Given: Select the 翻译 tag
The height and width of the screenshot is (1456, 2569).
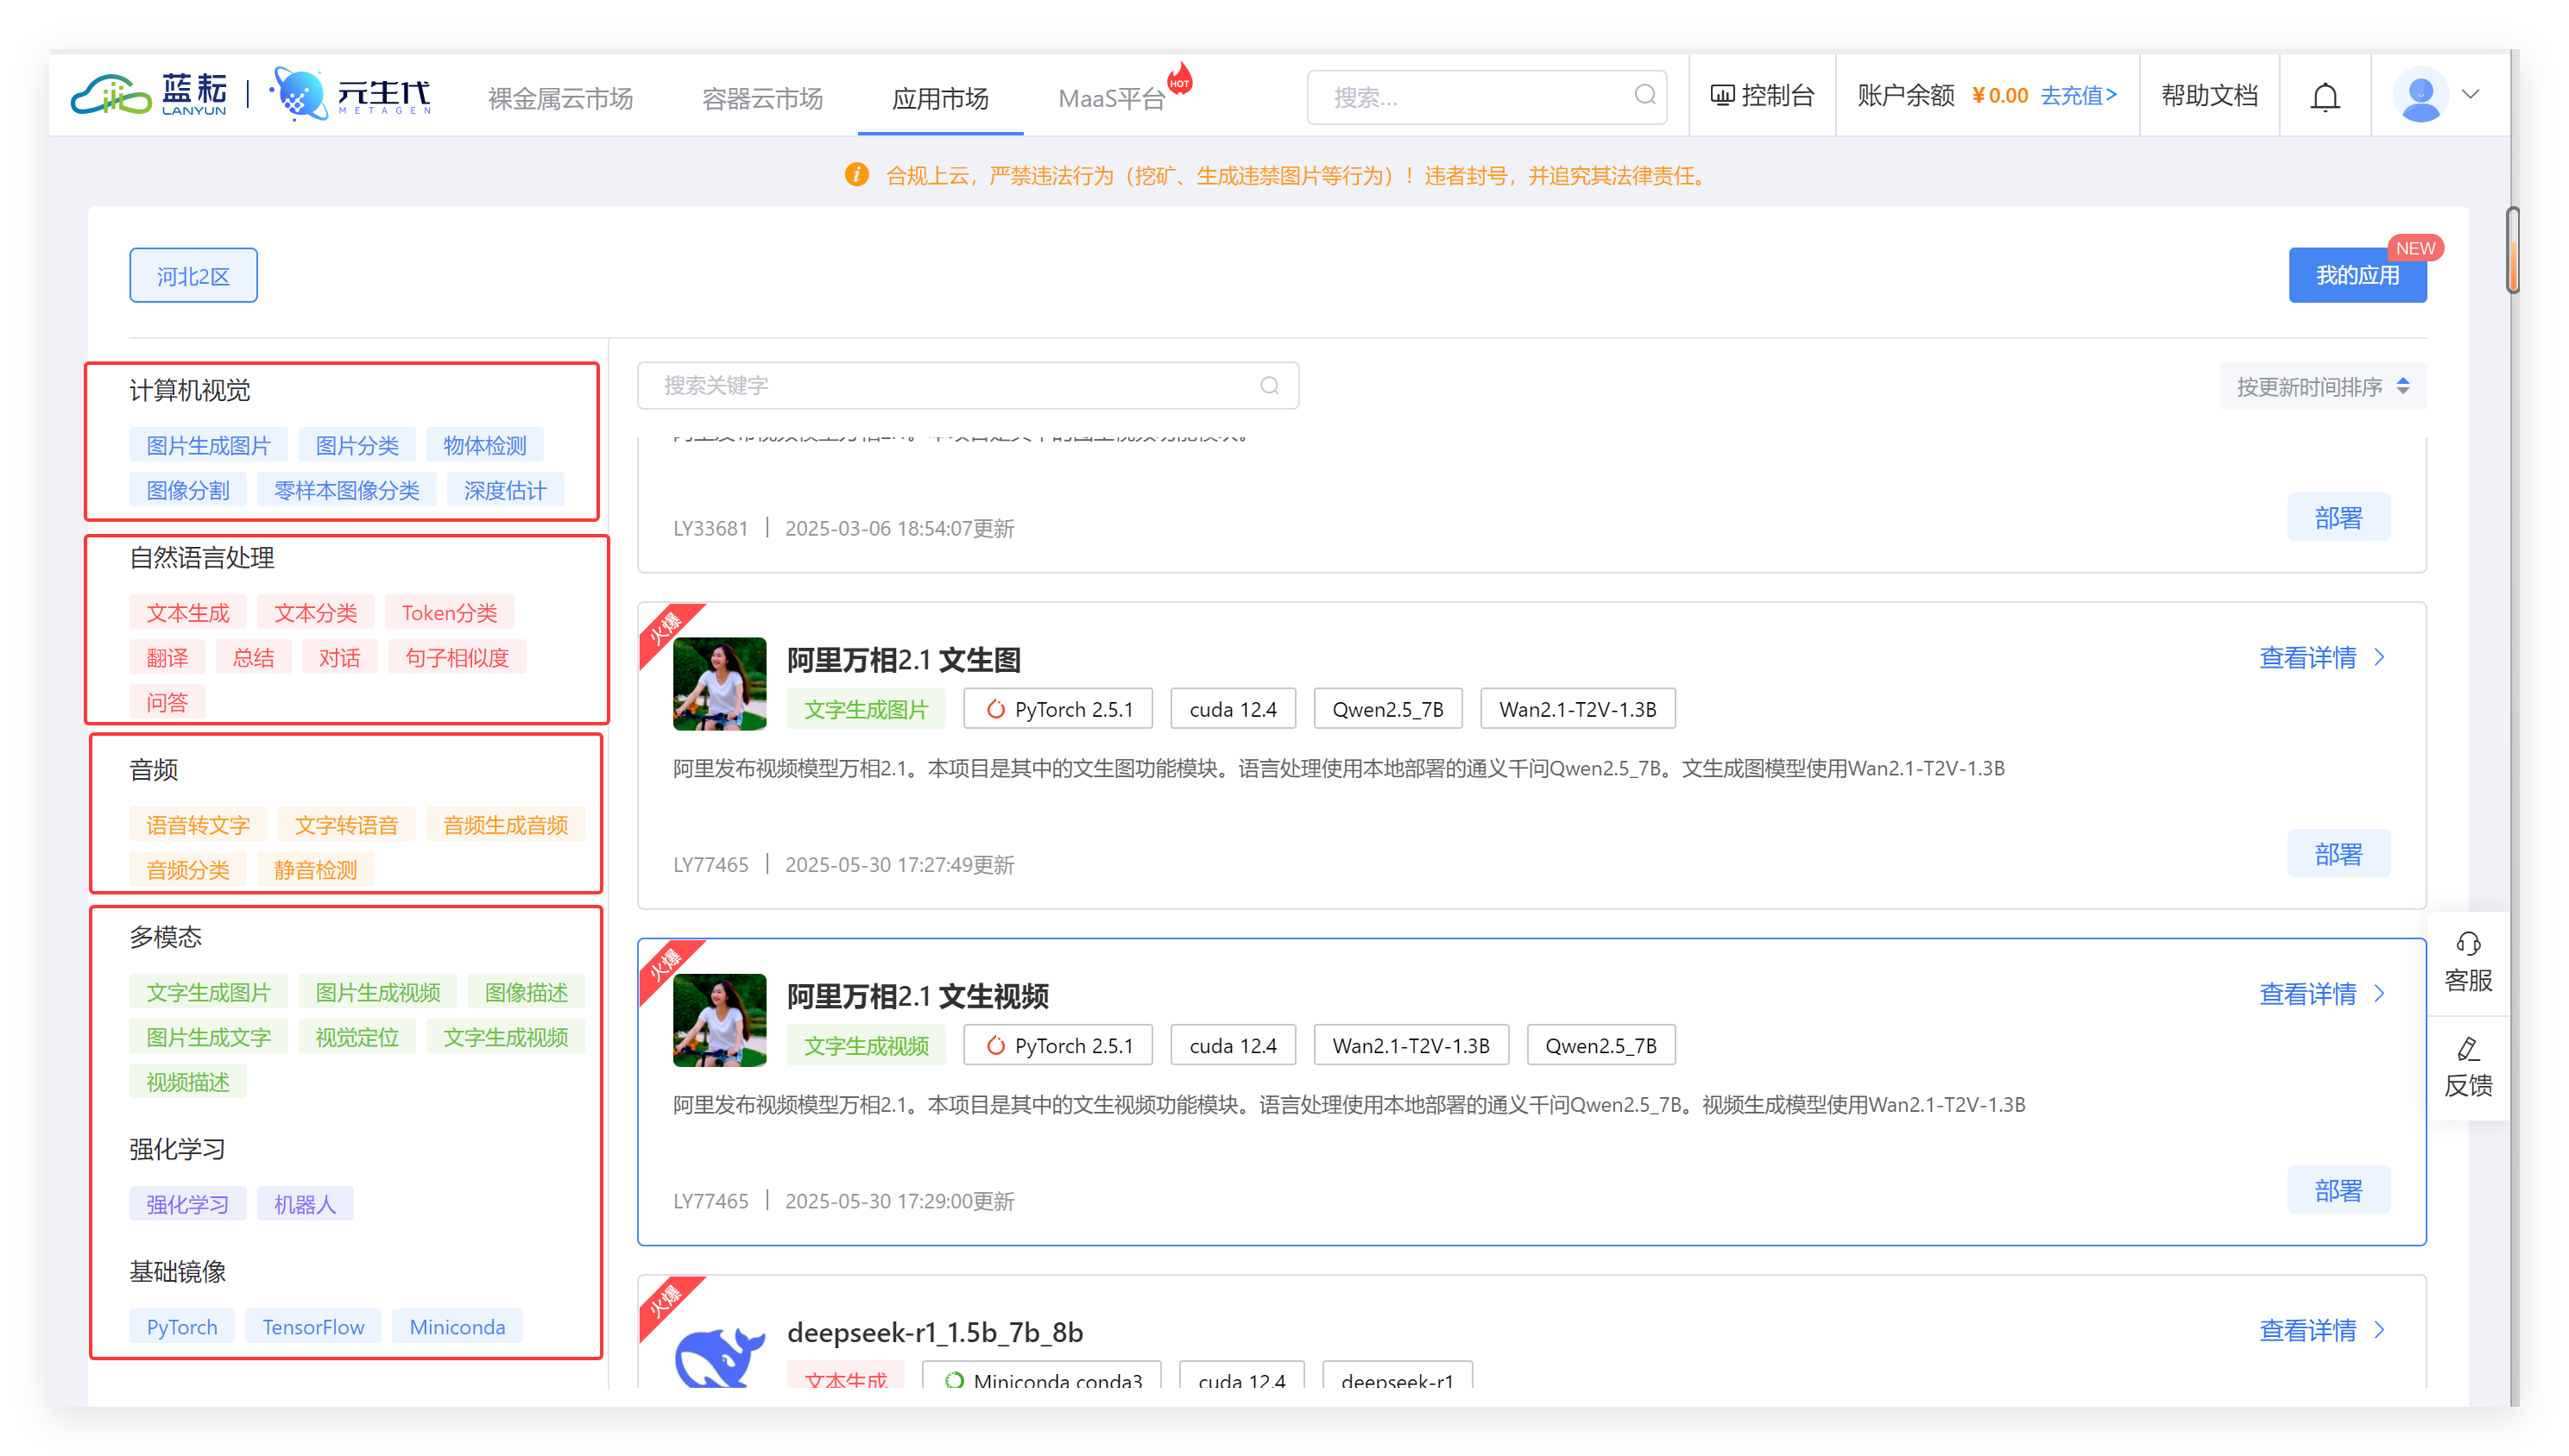Looking at the screenshot, I should coord(166,658).
